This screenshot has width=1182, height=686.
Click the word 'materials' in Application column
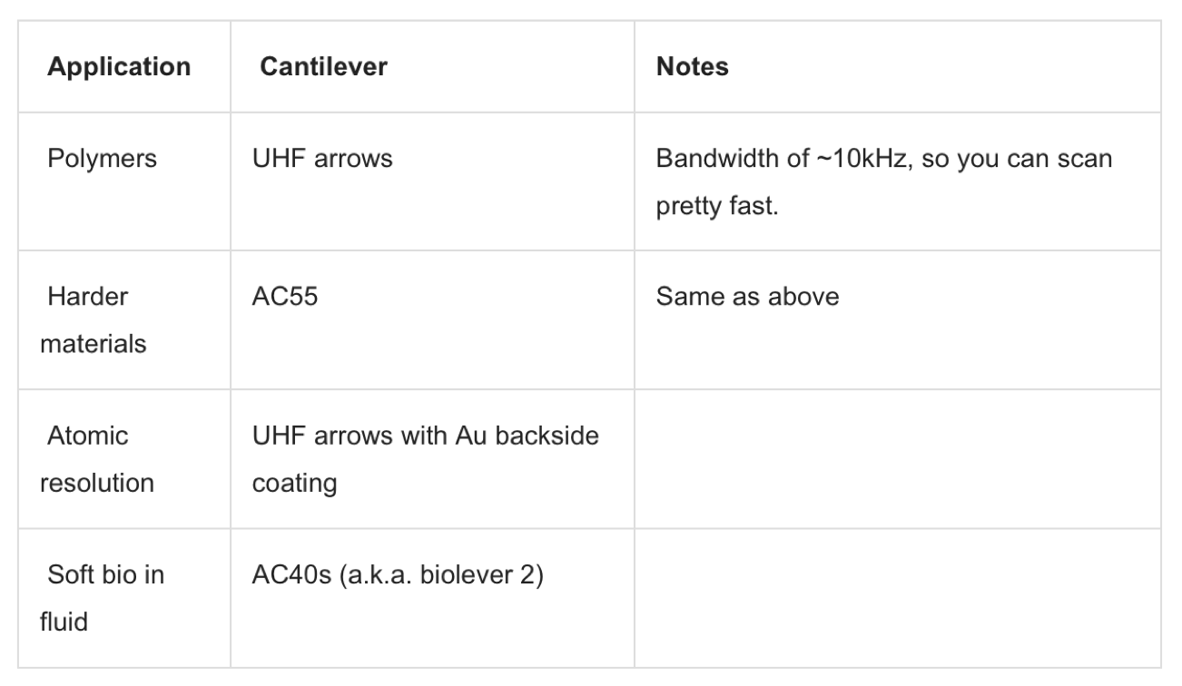94,345
